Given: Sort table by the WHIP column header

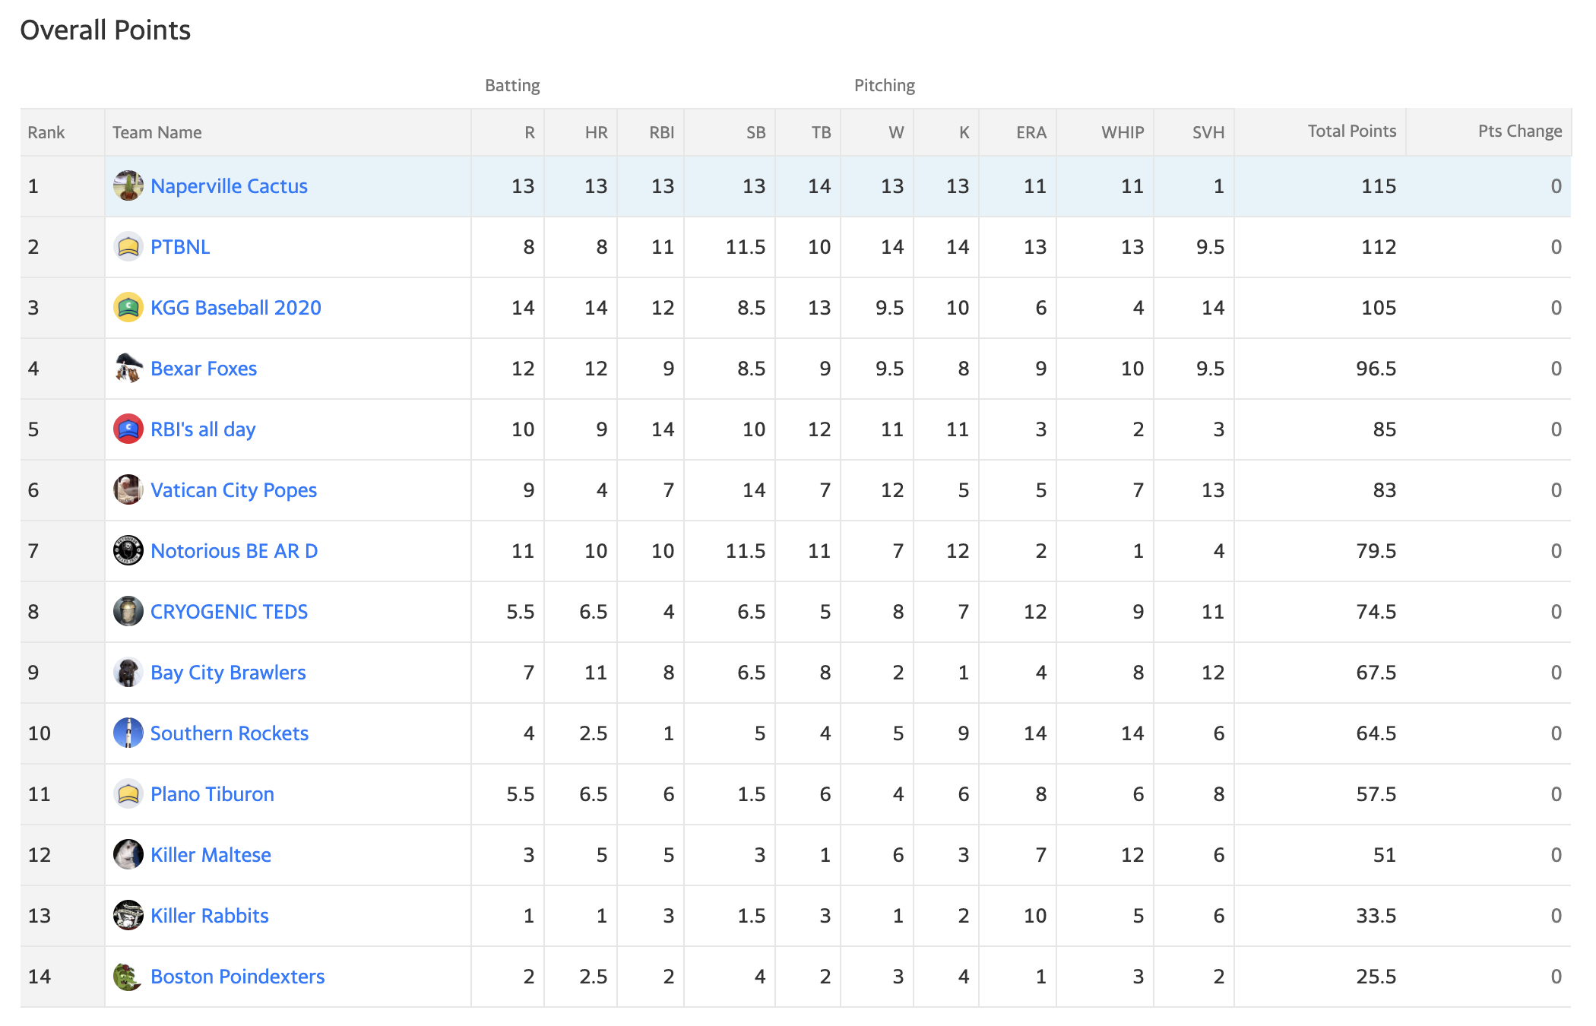Looking at the screenshot, I should click(x=1123, y=132).
